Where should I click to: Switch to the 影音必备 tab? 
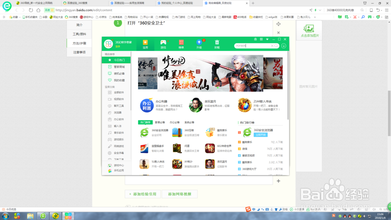click(160, 122)
